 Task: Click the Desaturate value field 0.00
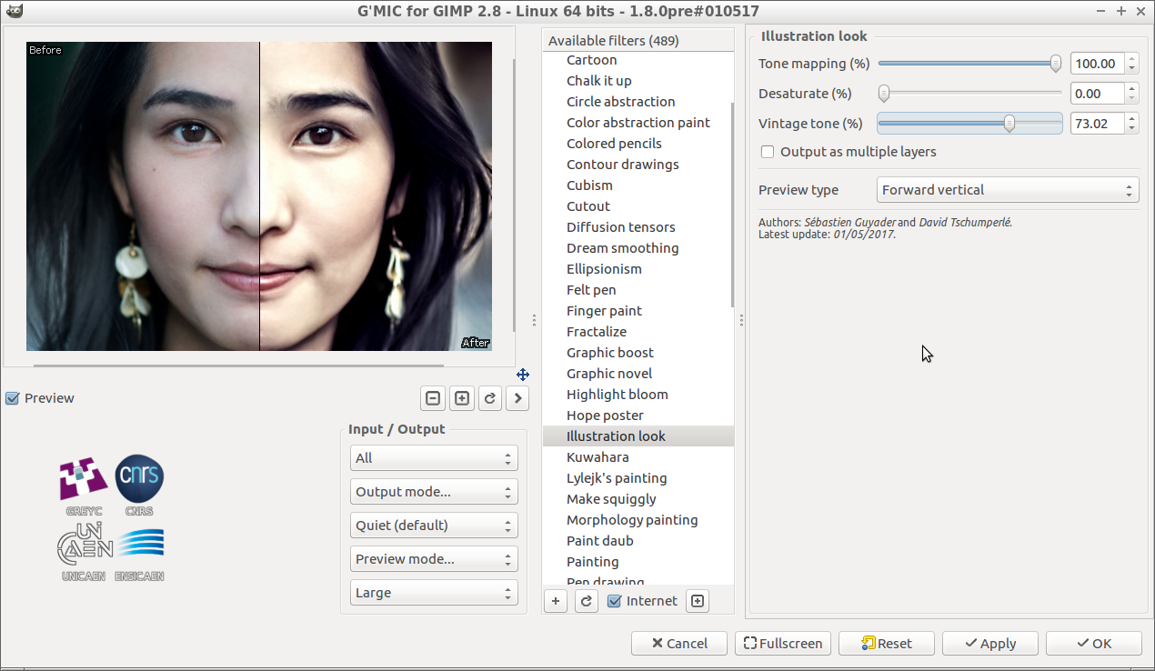(x=1097, y=94)
